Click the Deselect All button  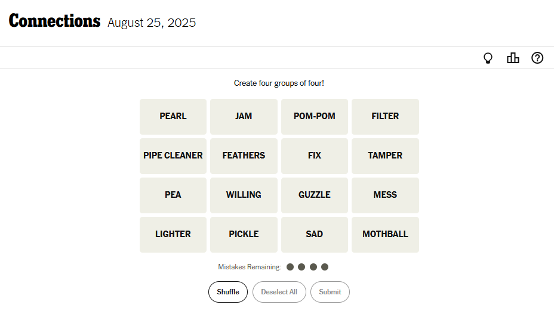(x=279, y=292)
